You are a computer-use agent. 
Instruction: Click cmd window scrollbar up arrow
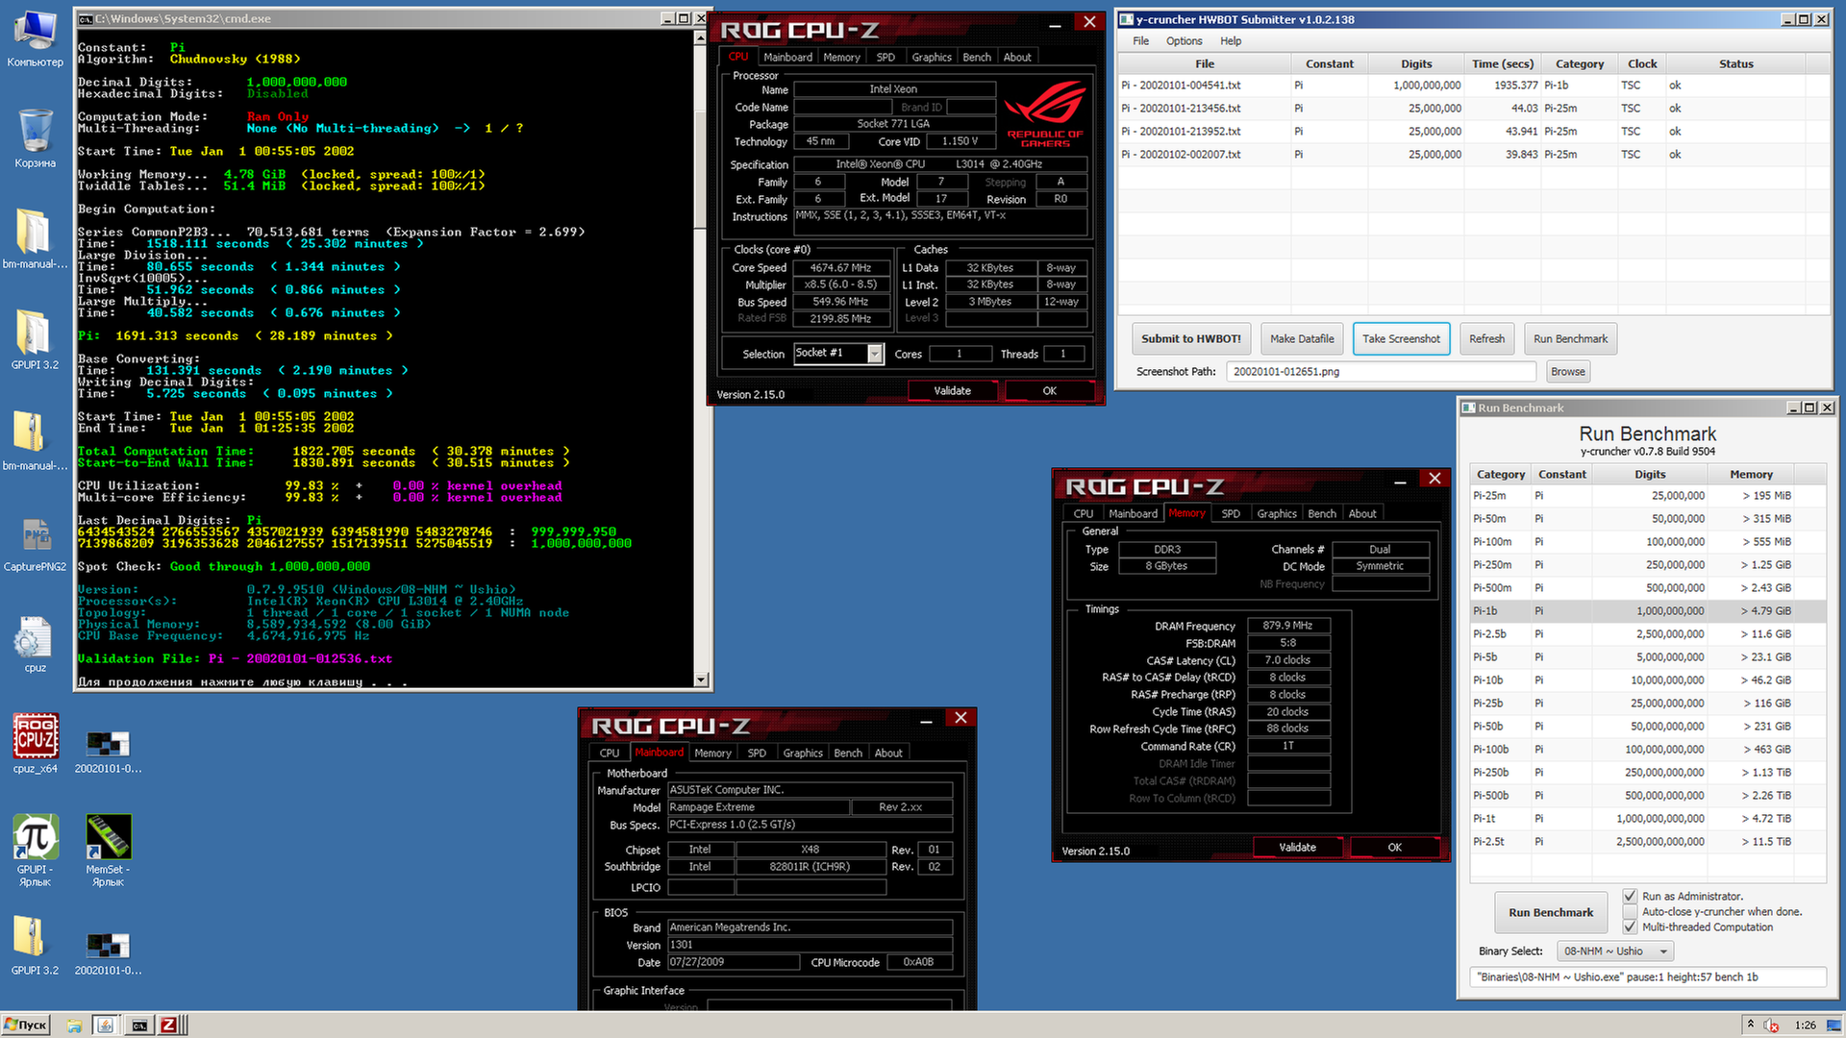(701, 37)
